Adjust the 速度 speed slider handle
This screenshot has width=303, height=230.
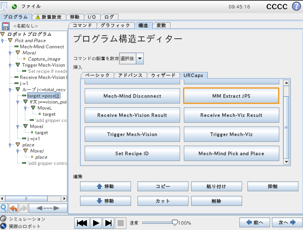coord(175,222)
